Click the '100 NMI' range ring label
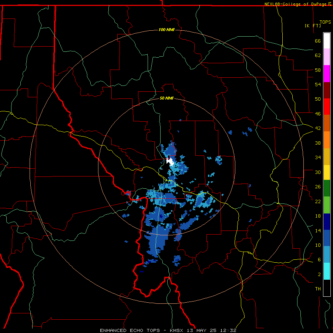This screenshot has height=333, width=333. click(167, 30)
